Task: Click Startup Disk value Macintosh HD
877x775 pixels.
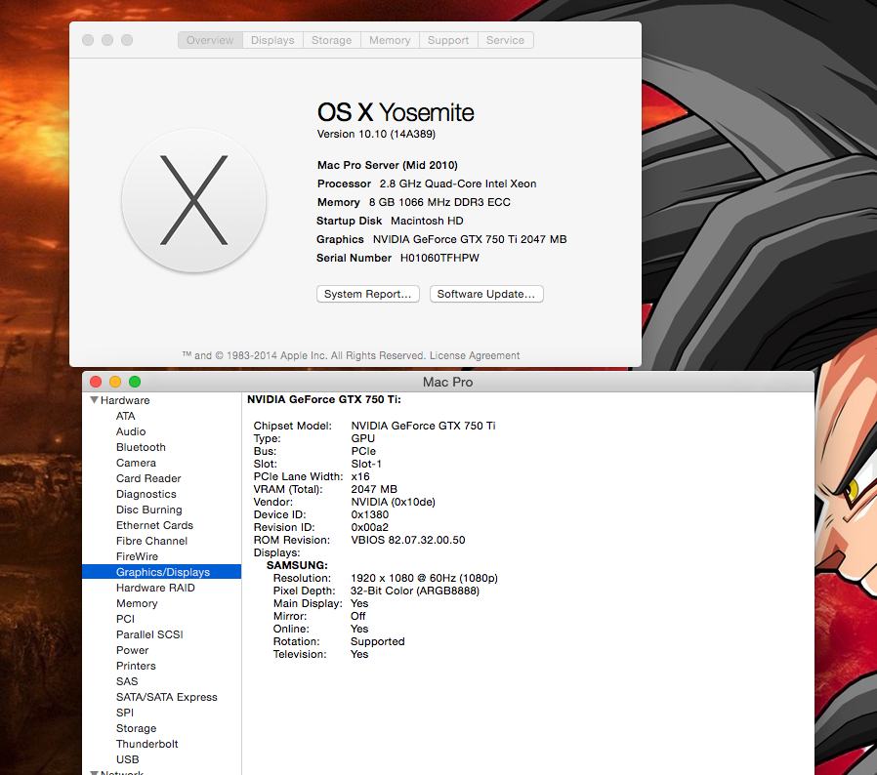Action: tap(428, 221)
